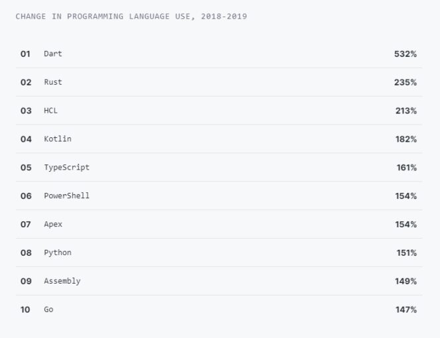Select rank number 10
Screen dimensions: 440x338
26,310
